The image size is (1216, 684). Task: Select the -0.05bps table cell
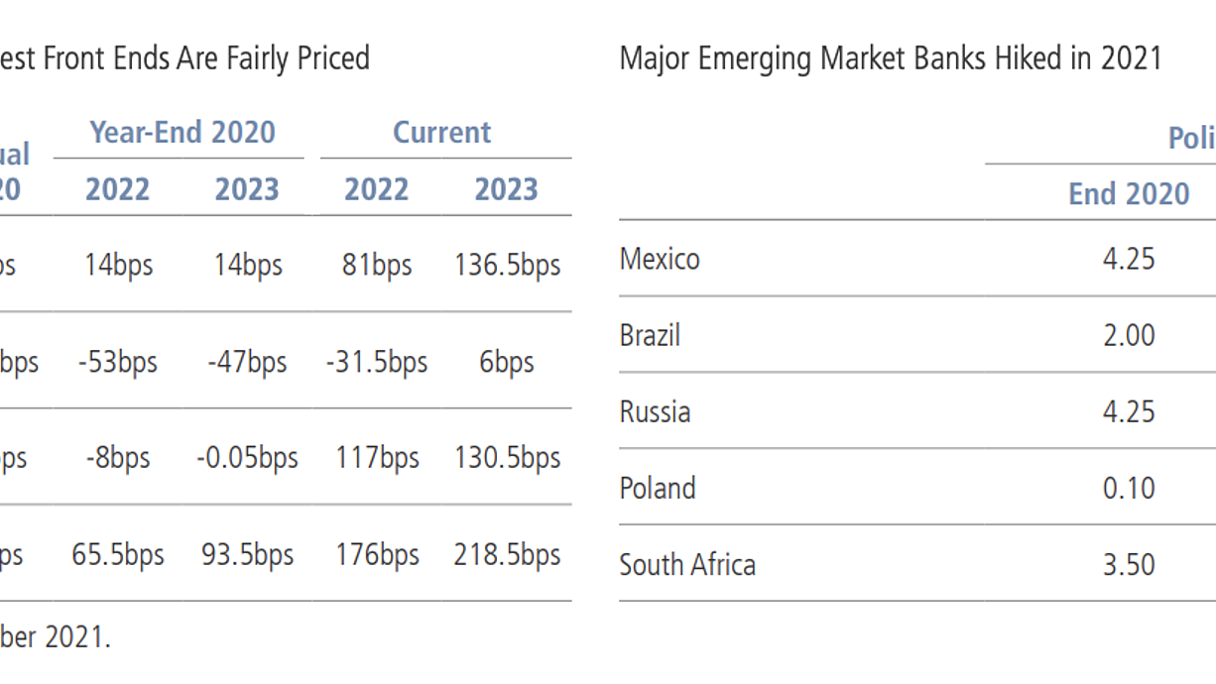[x=247, y=458]
